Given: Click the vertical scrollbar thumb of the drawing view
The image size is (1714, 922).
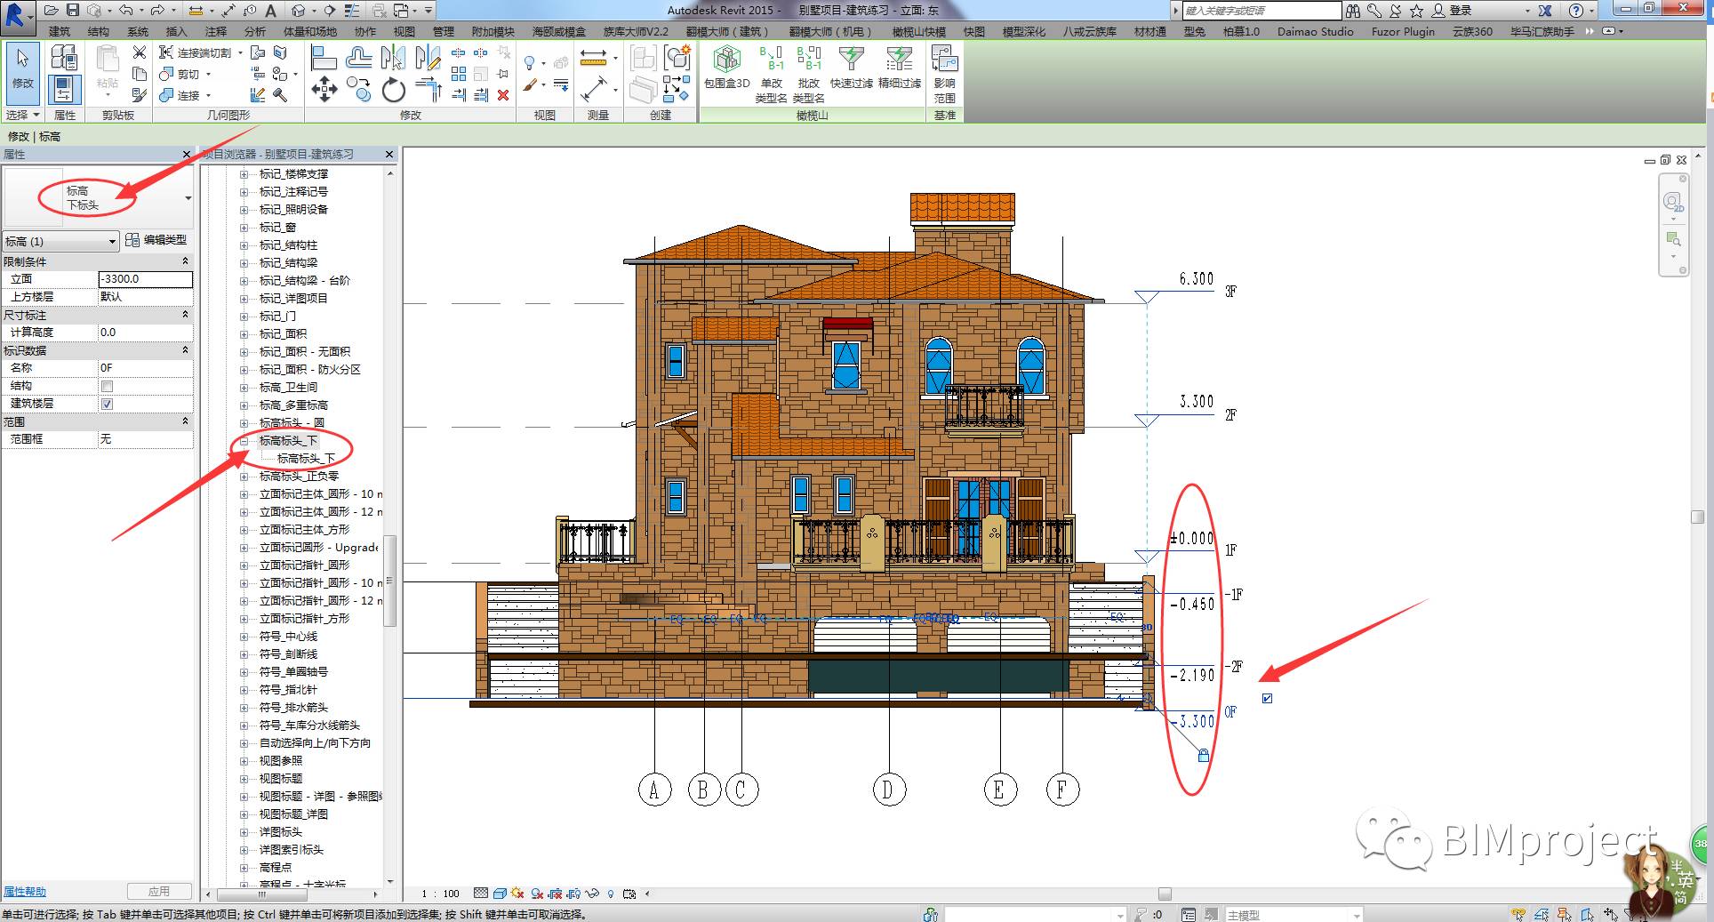Looking at the screenshot, I should (x=1697, y=517).
